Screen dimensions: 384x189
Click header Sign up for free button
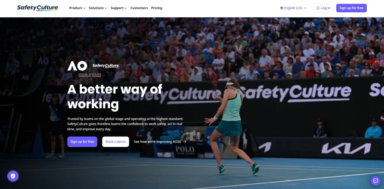click(x=351, y=8)
